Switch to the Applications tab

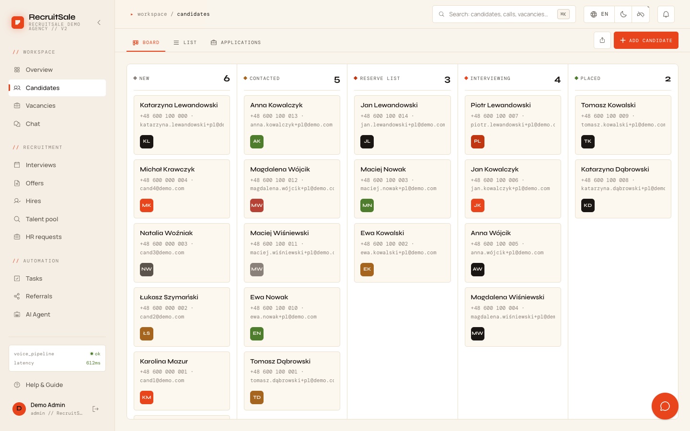coord(236,43)
